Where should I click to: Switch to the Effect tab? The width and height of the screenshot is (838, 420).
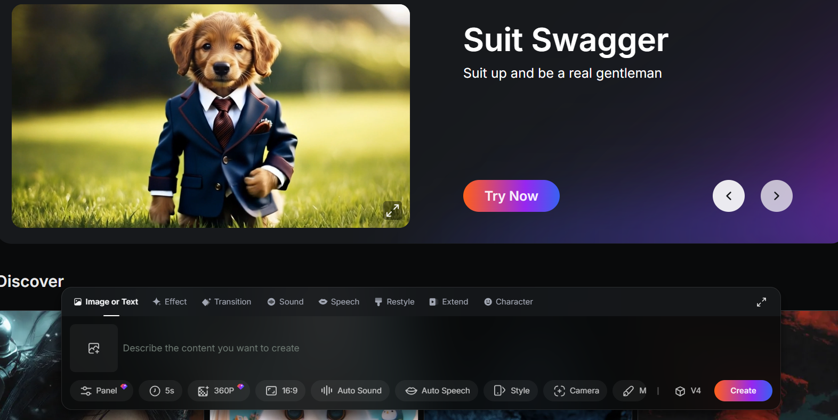click(x=170, y=302)
